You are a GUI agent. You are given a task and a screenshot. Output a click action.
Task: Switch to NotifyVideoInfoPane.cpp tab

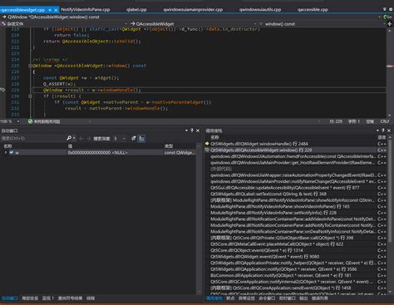tap(86, 10)
